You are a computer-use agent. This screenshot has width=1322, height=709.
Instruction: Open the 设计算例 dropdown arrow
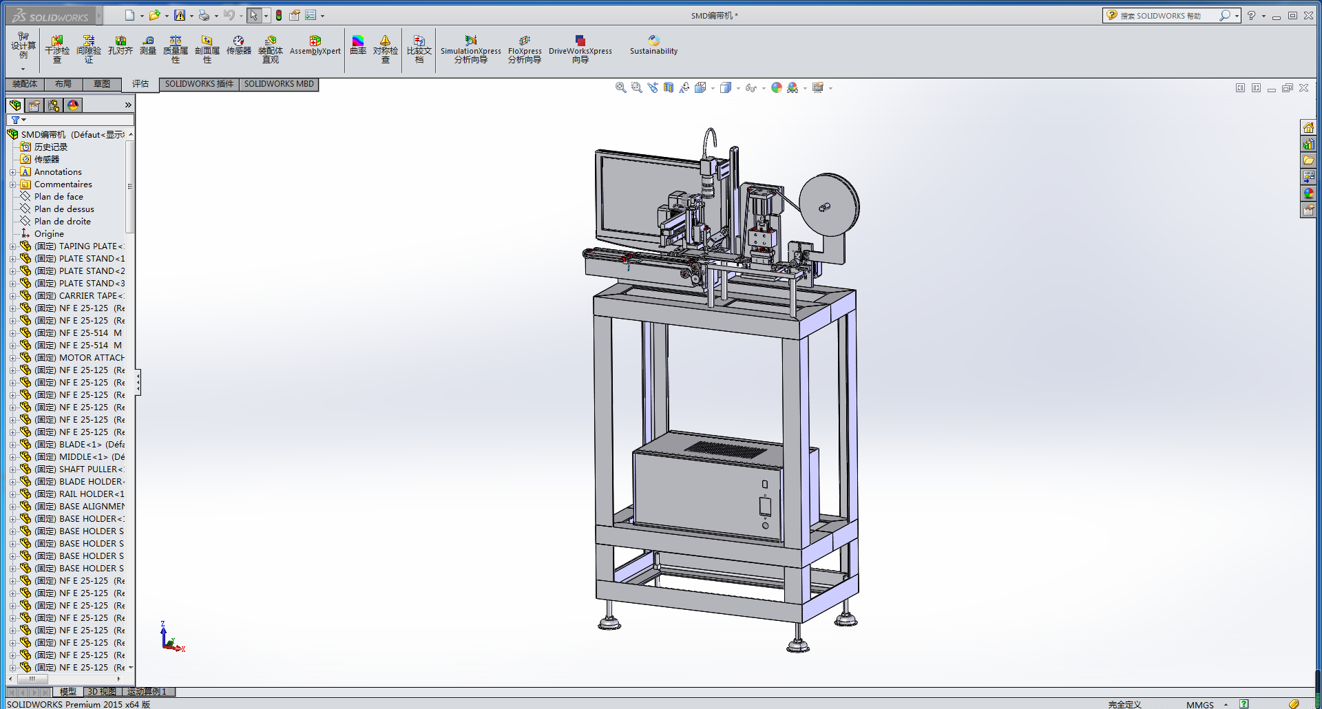click(x=23, y=69)
